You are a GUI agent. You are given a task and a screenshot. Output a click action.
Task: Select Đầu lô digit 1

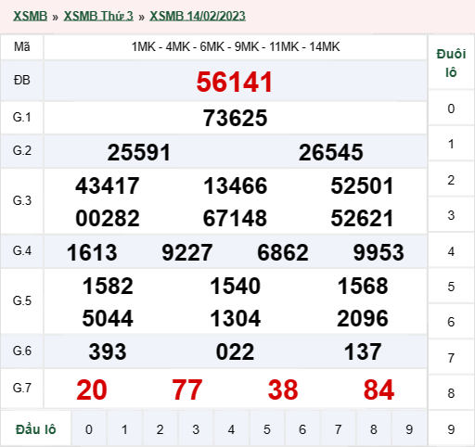[124, 429]
